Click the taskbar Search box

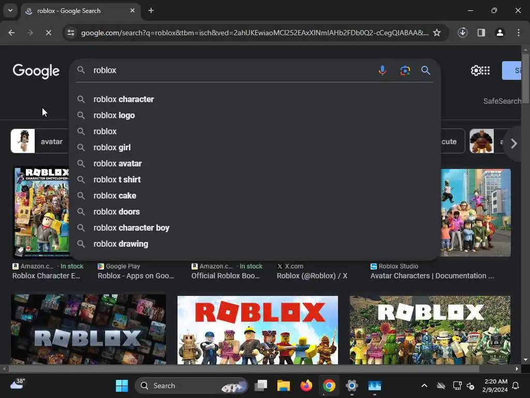192,386
